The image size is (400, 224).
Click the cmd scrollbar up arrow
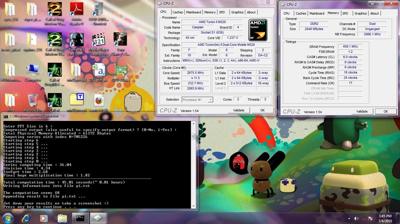pyautogui.click(x=193, y=124)
